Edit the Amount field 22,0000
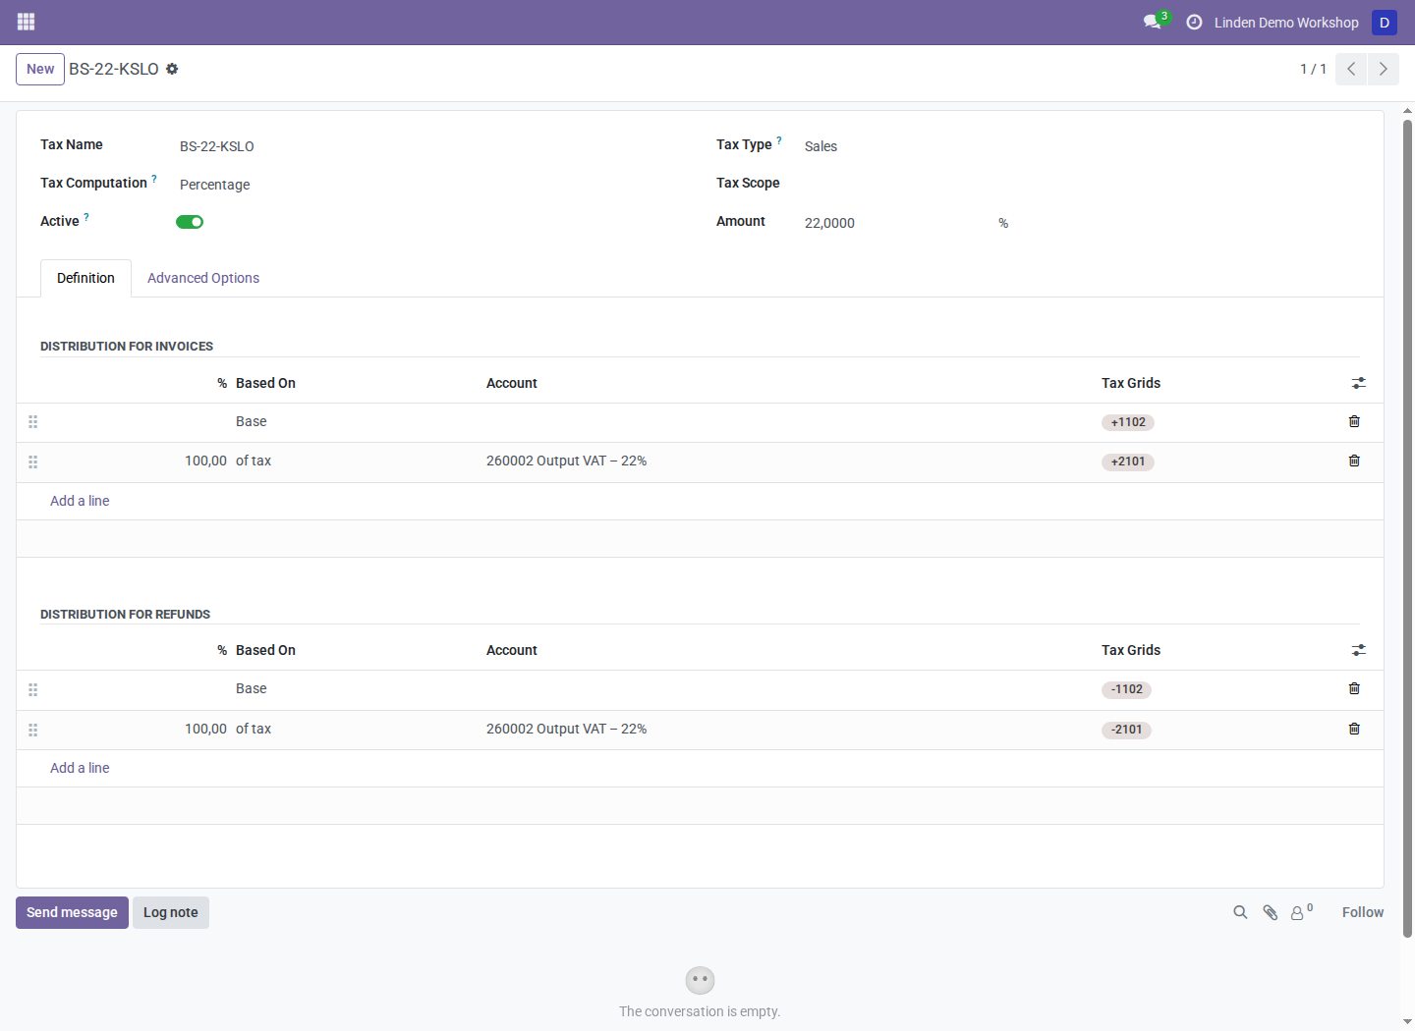 coord(896,223)
